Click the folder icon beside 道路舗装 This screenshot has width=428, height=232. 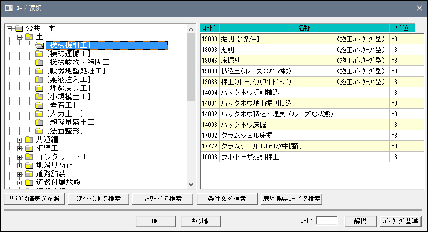(29, 174)
